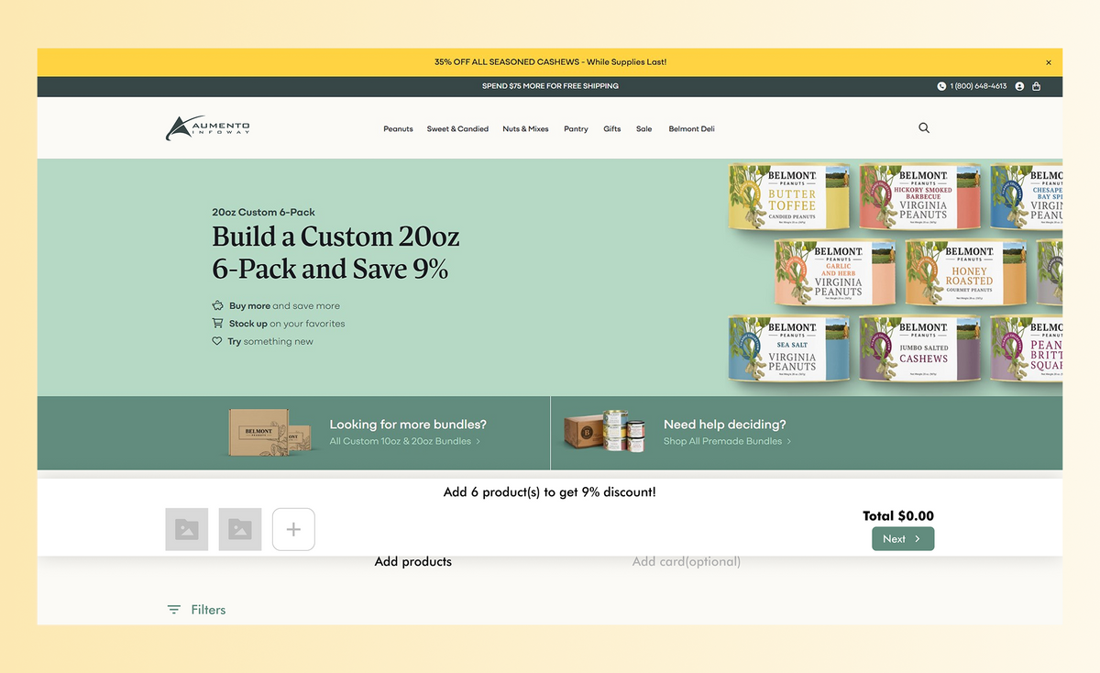Click the Jumbo Salted Cashews tin
This screenshot has width=1100, height=673.
[920, 349]
